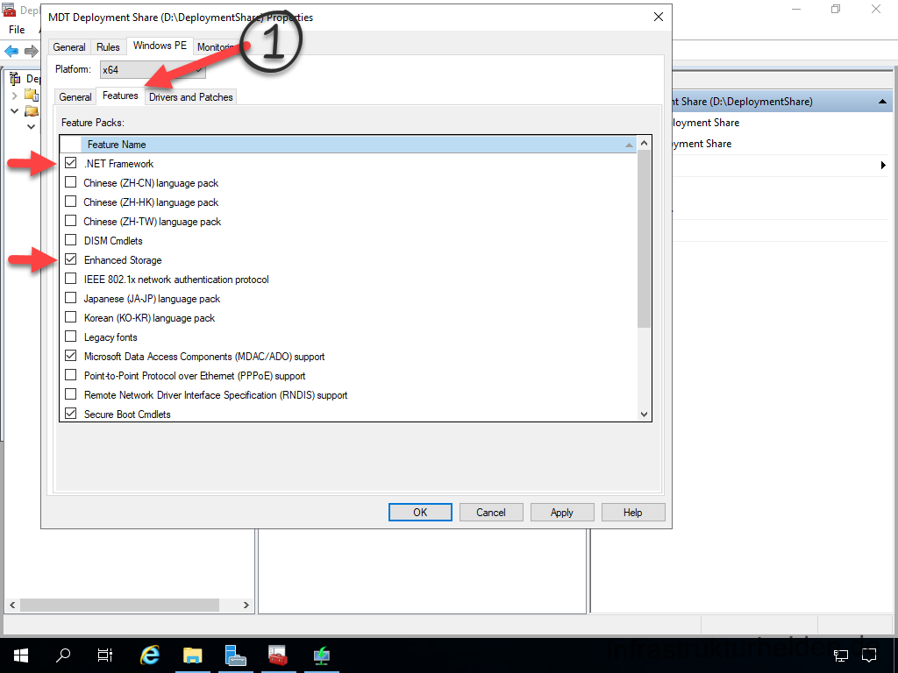Open Task View on the taskbar

point(105,655)
